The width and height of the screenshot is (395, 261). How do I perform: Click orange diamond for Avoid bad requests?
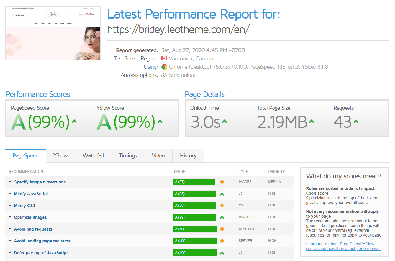tap(222, 229)
